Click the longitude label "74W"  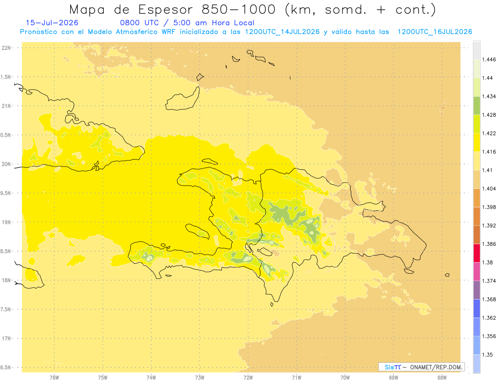151,378
